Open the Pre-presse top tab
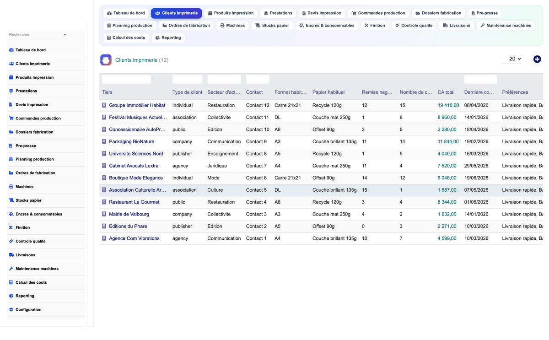This screenshot has height=340, width=549. (x=484, y=13)
